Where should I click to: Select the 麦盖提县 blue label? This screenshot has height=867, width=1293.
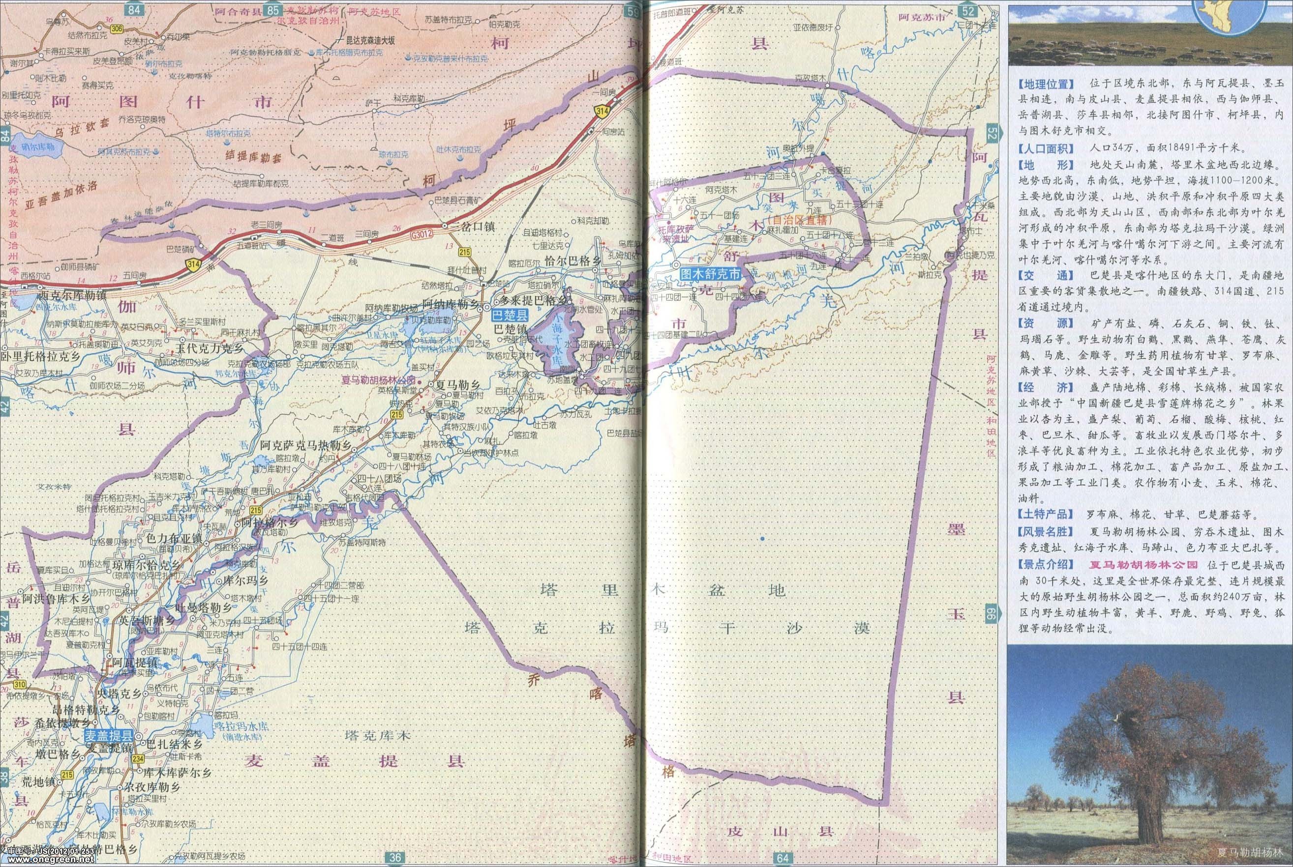[108, 735]
